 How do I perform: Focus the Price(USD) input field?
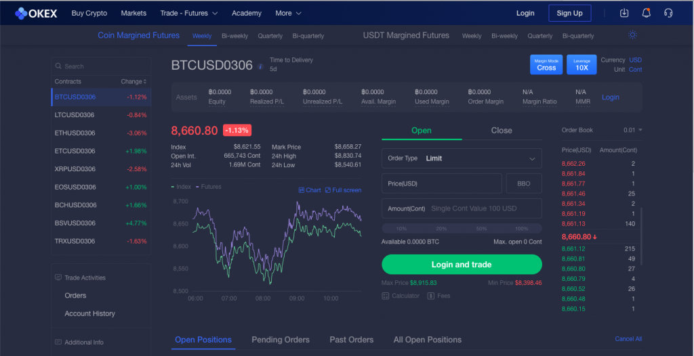442,183
